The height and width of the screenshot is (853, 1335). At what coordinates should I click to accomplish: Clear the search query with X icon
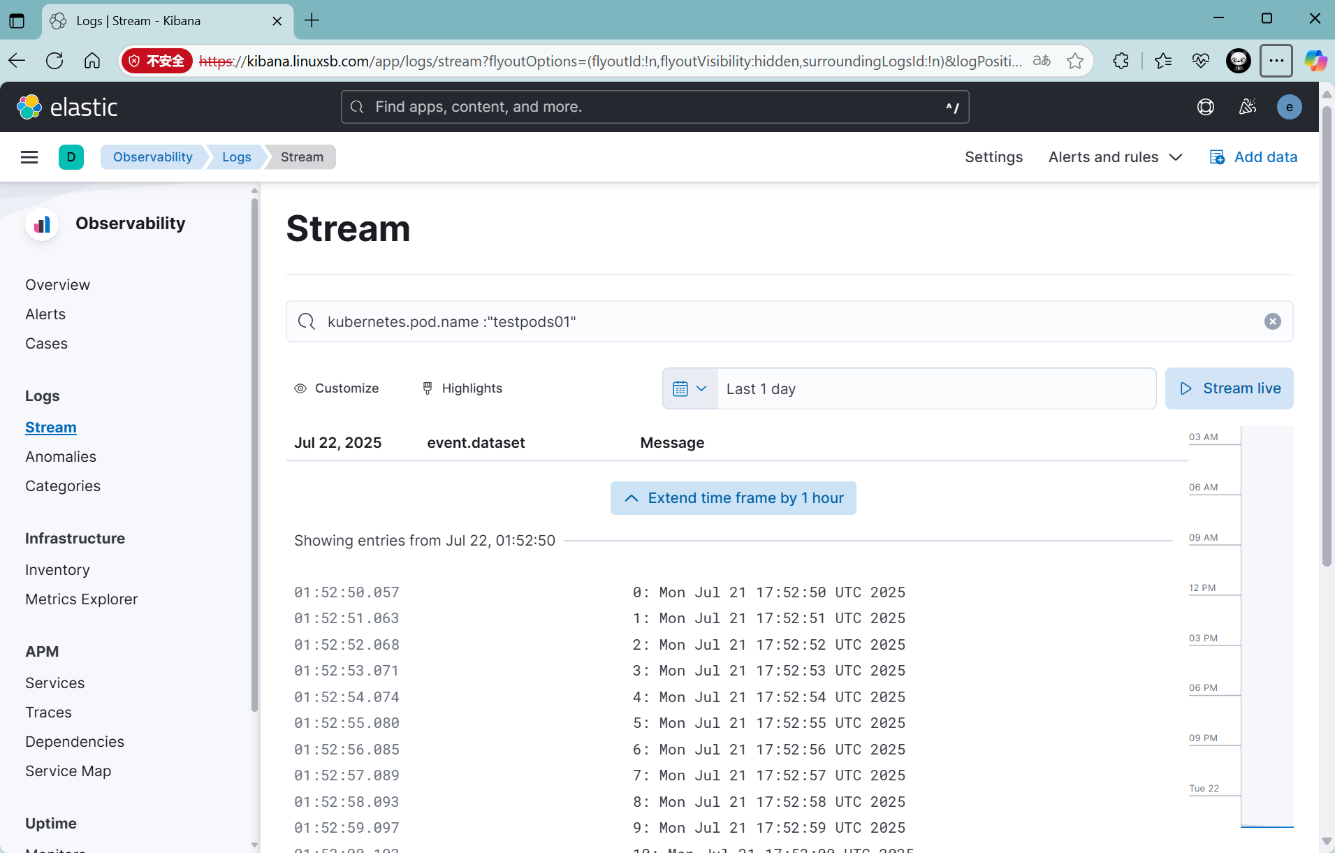1272,321
